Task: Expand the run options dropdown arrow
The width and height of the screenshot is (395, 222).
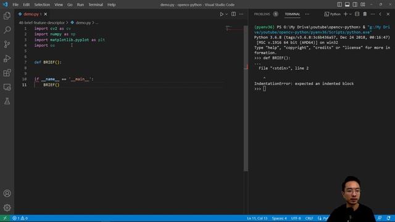Action: click(227, 14)
